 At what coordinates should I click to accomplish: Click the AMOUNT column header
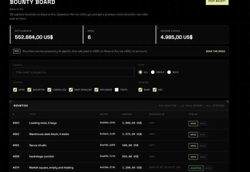pyautogui.click(x=127, y=114)
